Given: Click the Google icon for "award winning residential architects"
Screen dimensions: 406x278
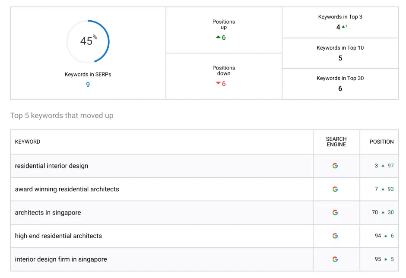Looking at the screenshot, I should [x=336, y=189].
